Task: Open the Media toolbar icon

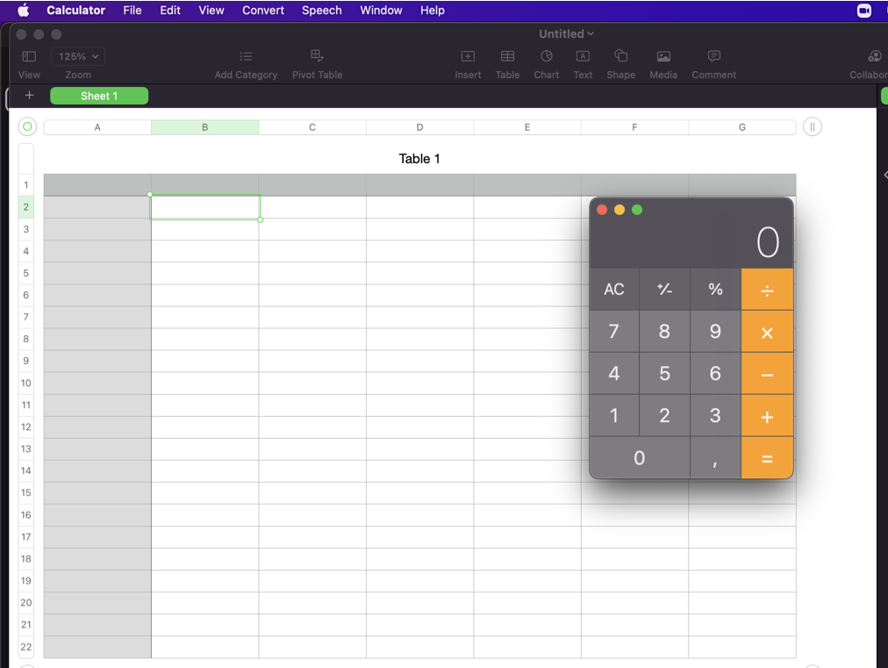Action: pos(663,56)
